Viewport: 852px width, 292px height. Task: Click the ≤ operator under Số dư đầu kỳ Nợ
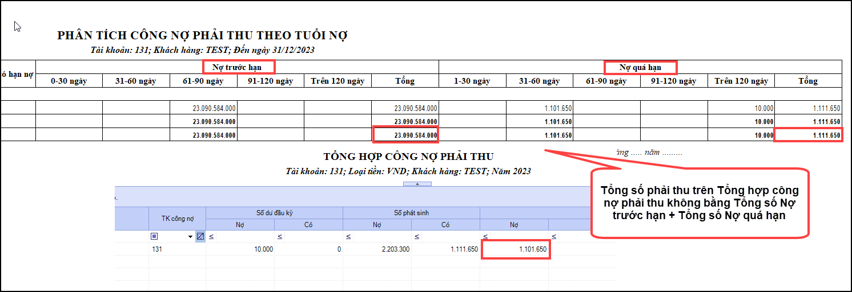click(211, 236)
